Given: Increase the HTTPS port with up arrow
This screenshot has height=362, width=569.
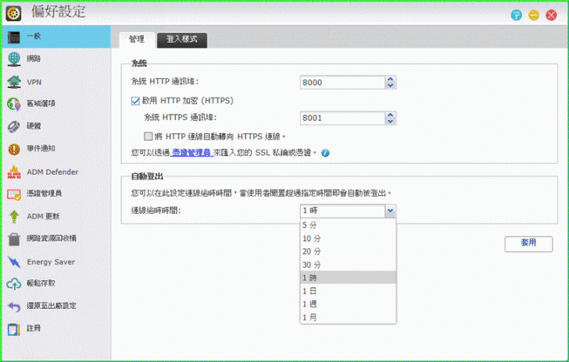Looking at the screenshot, I should (x=391, y=115).
